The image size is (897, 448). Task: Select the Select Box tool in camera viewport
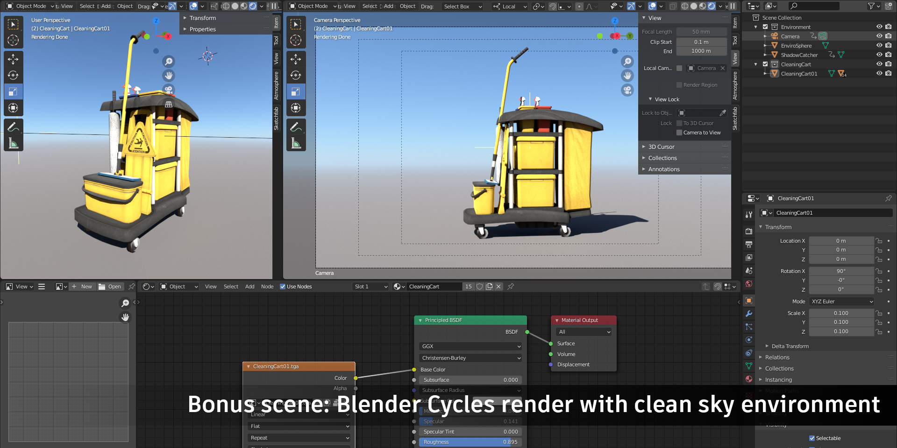coord(296,24)
